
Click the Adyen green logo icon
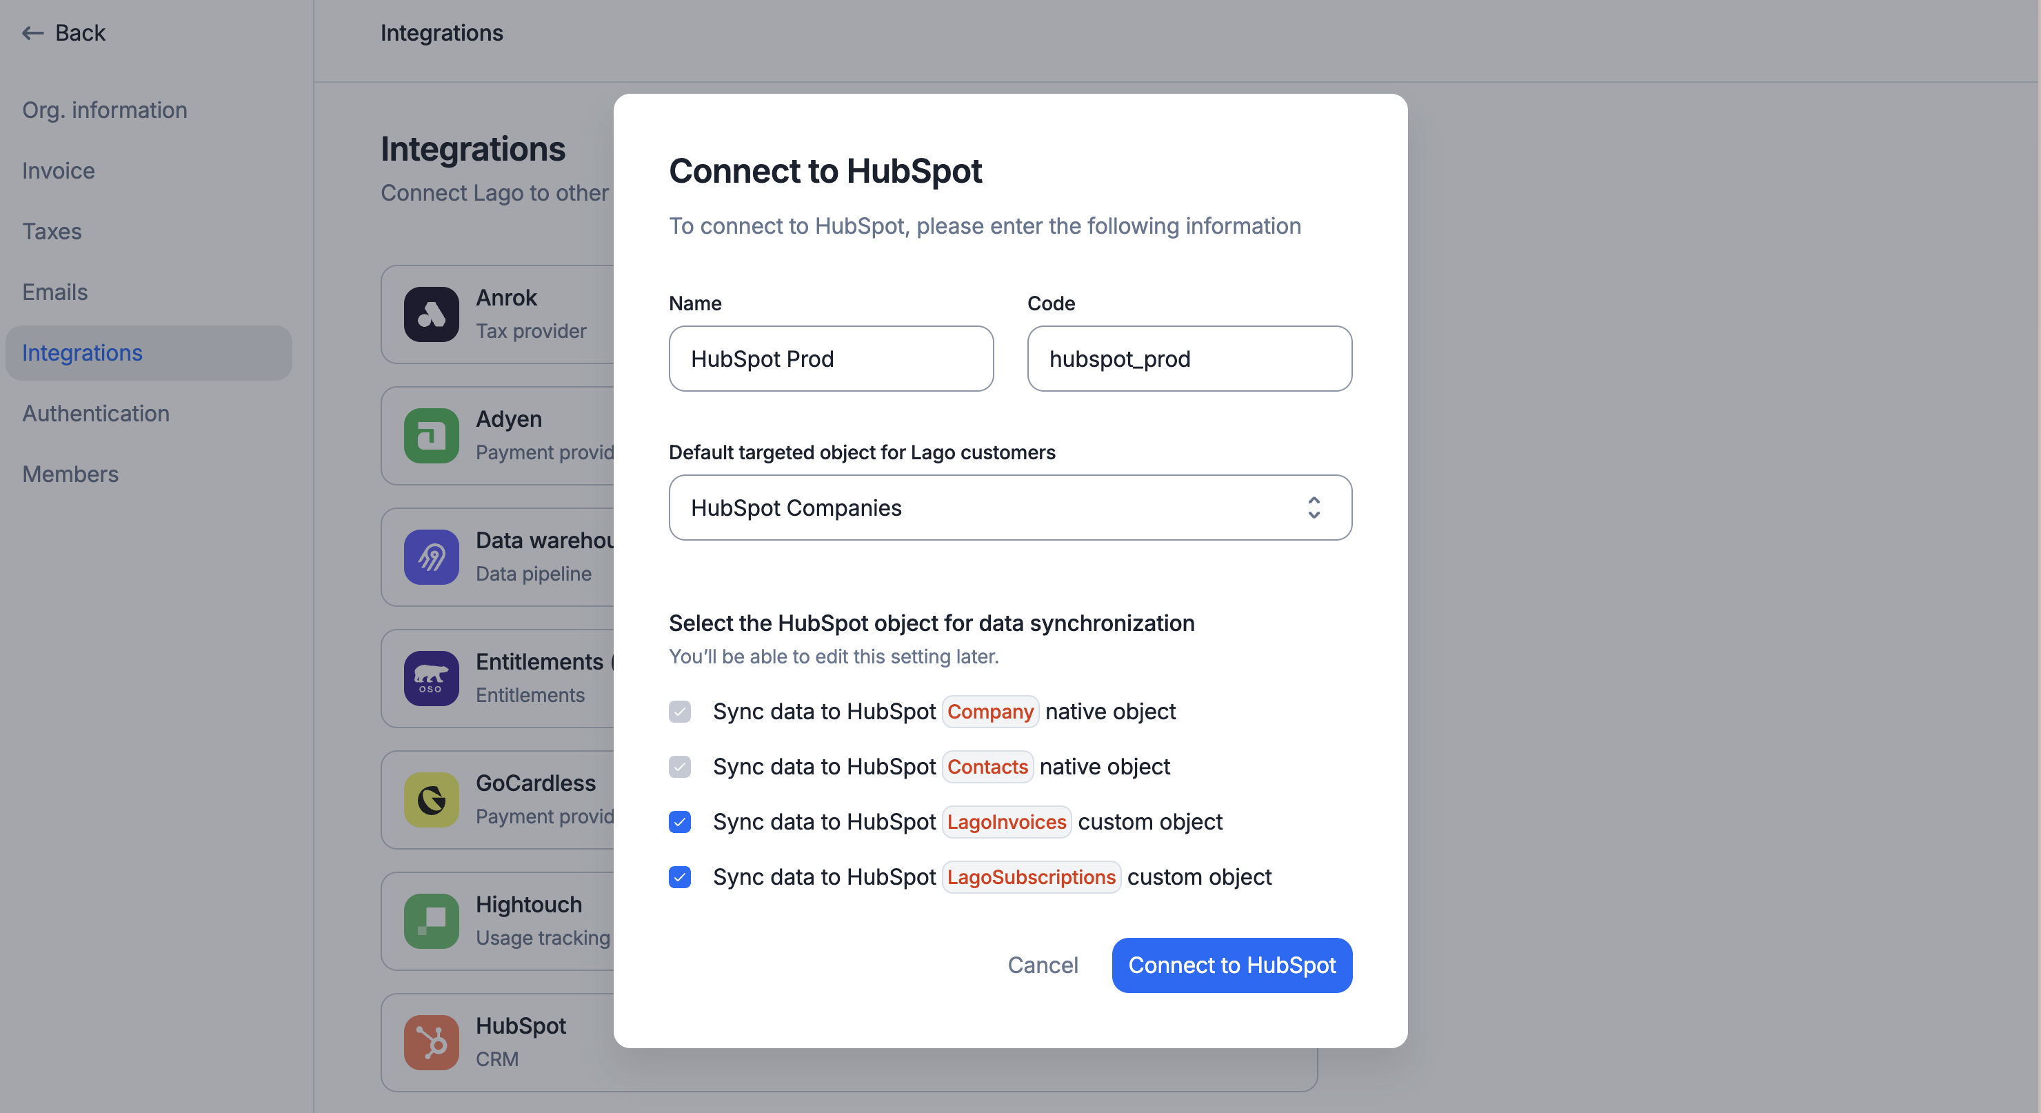431,436
